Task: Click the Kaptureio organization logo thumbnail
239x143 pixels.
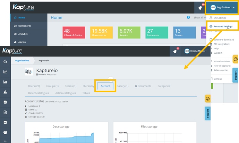Action: point(29,71)
